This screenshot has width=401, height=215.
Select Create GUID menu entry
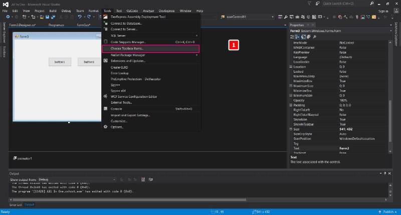click(x=151, y=68)
